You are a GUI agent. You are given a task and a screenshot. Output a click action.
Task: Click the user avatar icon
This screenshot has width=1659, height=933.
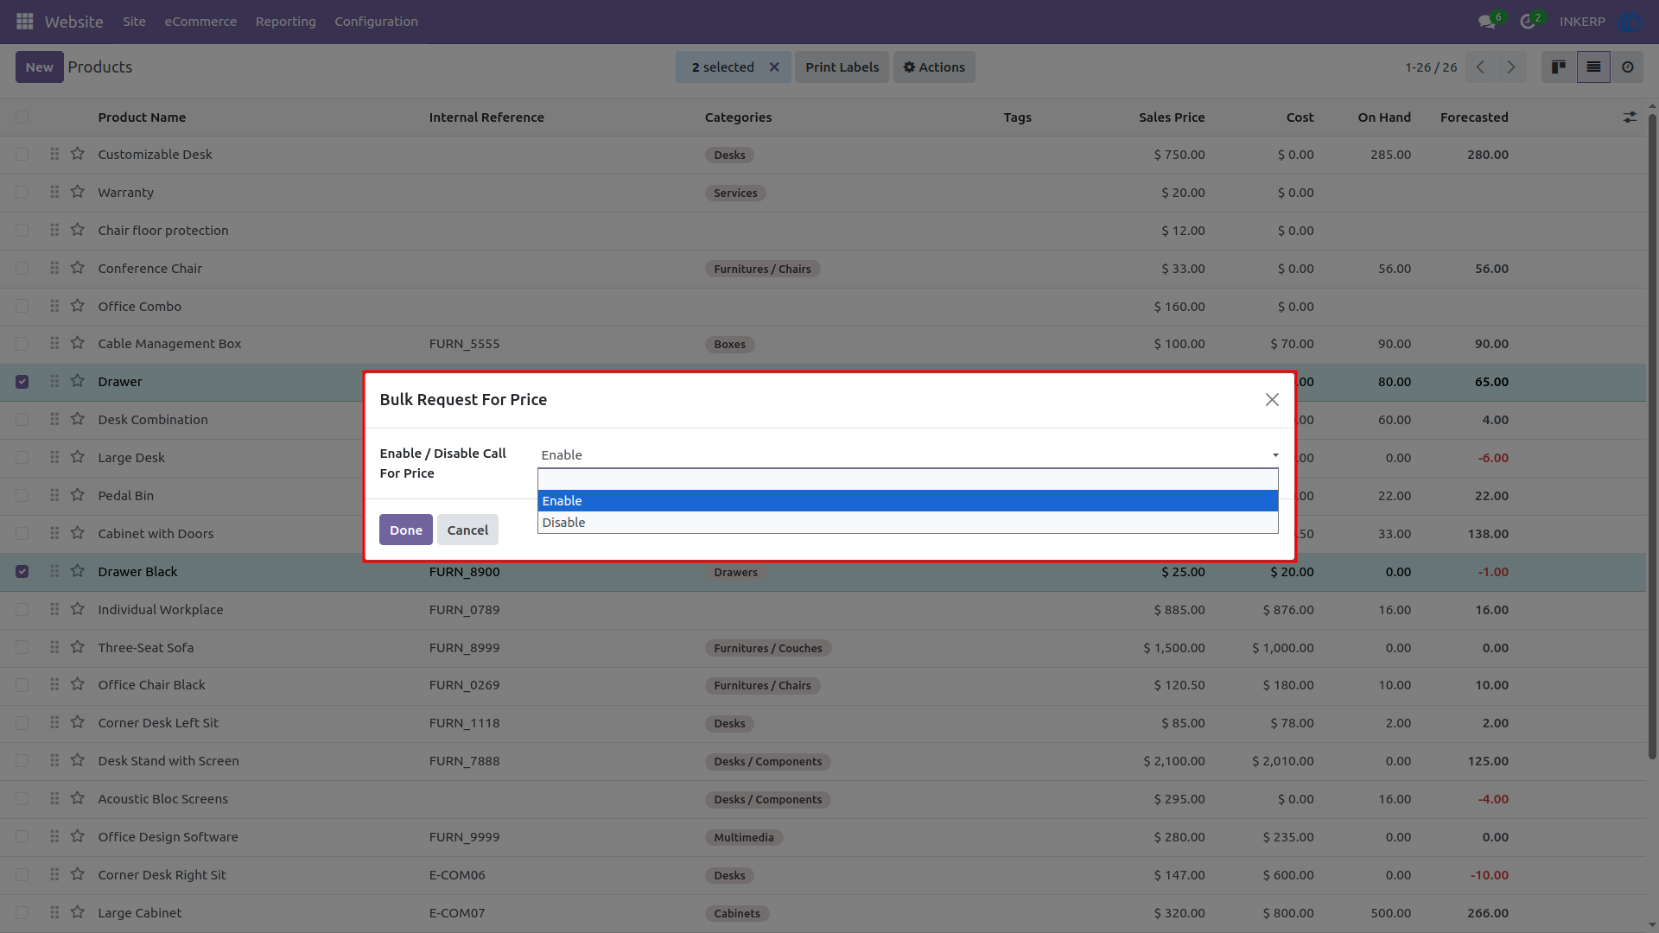(x=1629, y=22)
